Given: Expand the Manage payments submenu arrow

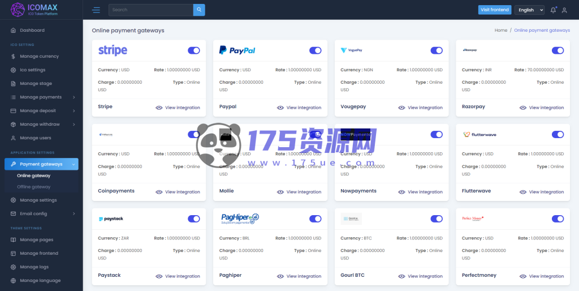Looking at the screenshot, I should coord(74,97).
